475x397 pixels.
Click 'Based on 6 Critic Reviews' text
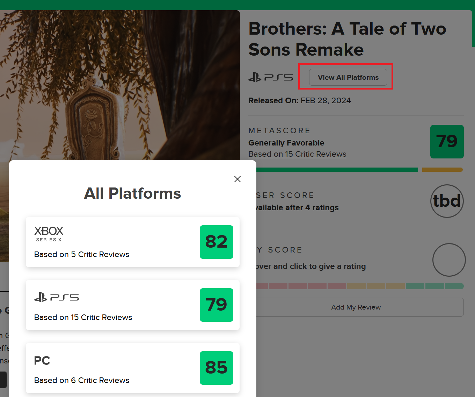click(82, 380)
